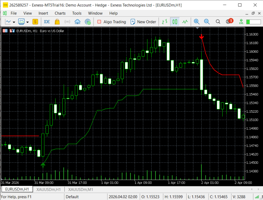Click the New Order button
The height and width of the screenshot is (200, 263).
coord(143,22)
